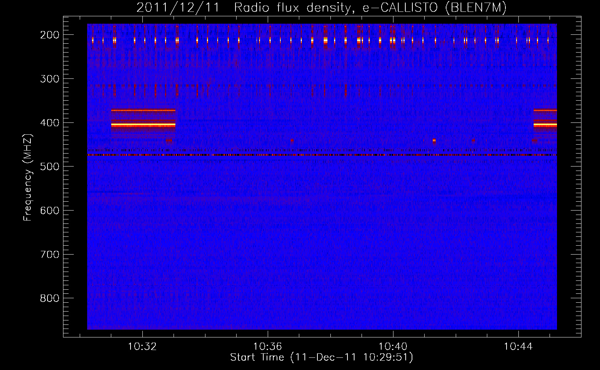The width and height of the screenshot is (600, 370).
Task: Click the bright 400 MHz emission band near 10:32
Action: click(143, 125)
